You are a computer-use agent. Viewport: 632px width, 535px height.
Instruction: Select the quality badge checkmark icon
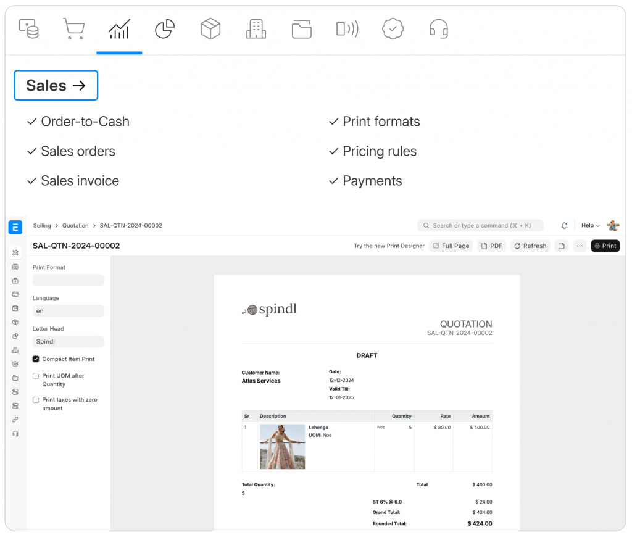[x=393, y=29]
